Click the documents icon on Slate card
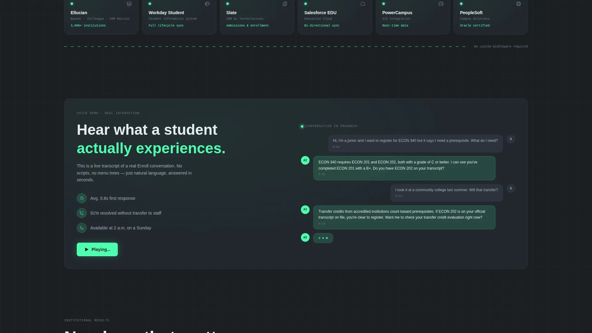This screenshot has height=333, width=592. [x=285, y=4]
